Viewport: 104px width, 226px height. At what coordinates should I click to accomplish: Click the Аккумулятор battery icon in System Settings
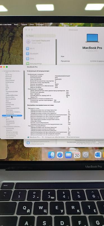28,64
